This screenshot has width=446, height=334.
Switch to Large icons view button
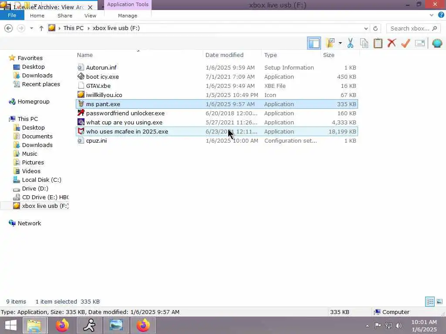pyautogui.click(x=439, y=302)
